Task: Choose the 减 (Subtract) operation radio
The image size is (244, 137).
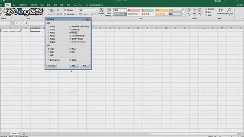Action: (51, 55)
